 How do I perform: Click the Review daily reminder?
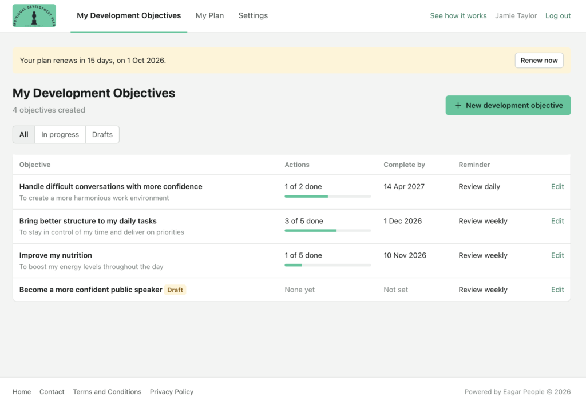(x=479, y=186)
